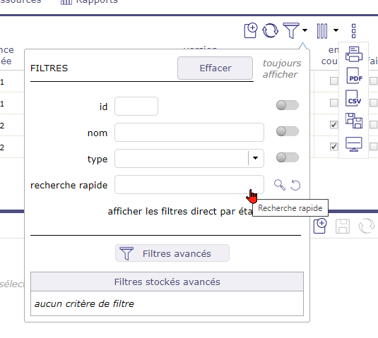The width and height of the screenshot is (378, 338).
Task: Export the list to PDF
Action: (354, 76)
